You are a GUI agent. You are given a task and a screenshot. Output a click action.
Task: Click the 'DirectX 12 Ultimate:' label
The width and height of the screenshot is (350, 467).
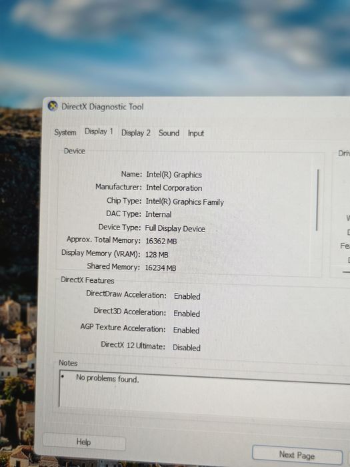pos(133,345)
